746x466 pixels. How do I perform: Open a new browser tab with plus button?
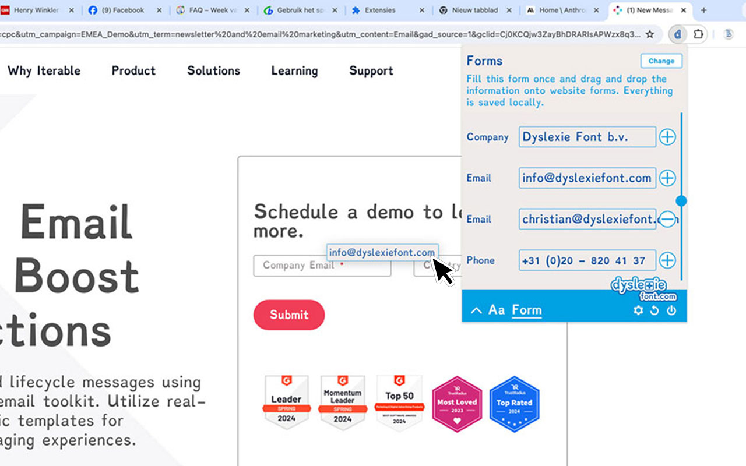pos(703,10)
